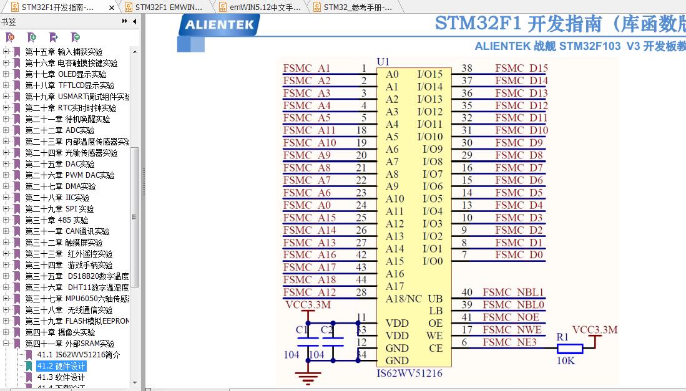The height and width of the screenshot is (391, 686).
Task: Collapse the bookmark panel with triangle icon
Action: [x=134, y=21]
